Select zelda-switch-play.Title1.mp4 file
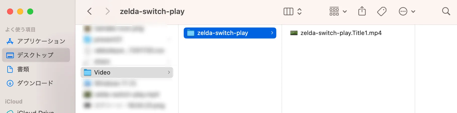The height and width of the screenshot is (113, 457). [x=341, y=33]
